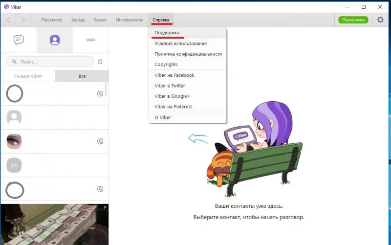Open the Инструменты menu
This screenshot has width=391, height=245.
pos(129,20)
